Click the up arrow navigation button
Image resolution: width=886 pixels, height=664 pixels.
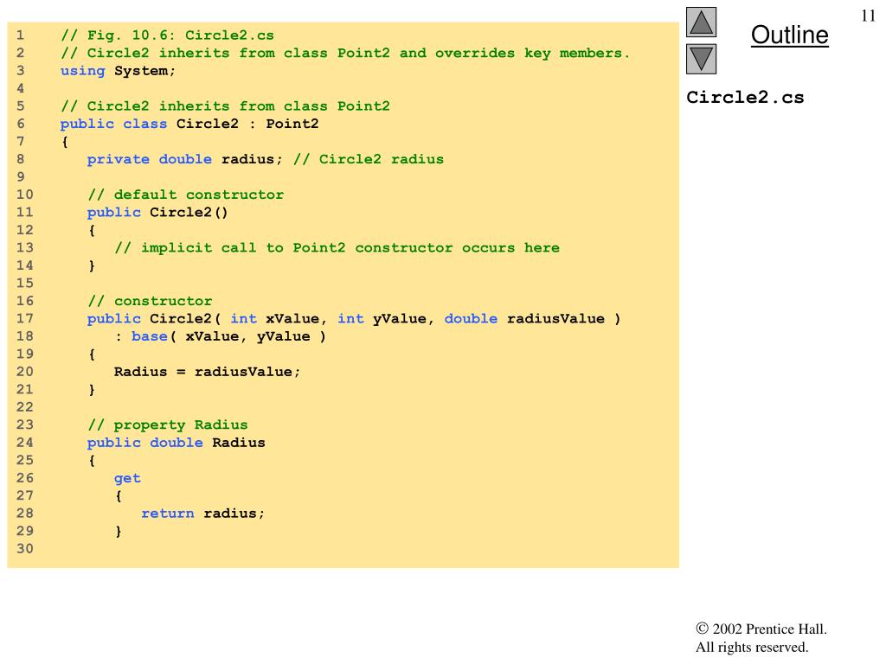[701, 22]
